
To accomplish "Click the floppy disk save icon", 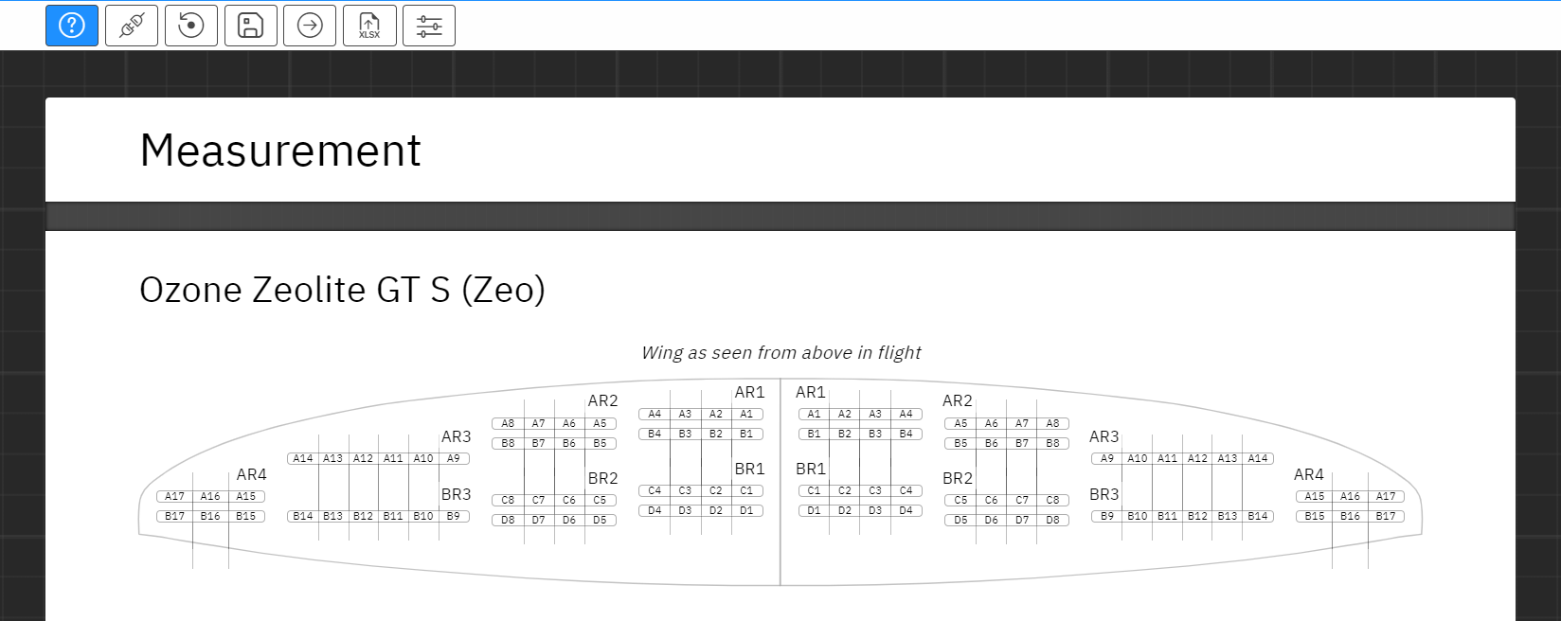I will (251, 26).
